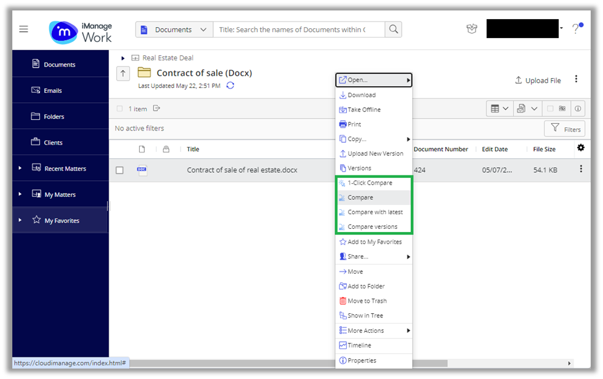Open the hamburger navigation menu
Viewport: 603px width, 379px height.
[23, 29]
